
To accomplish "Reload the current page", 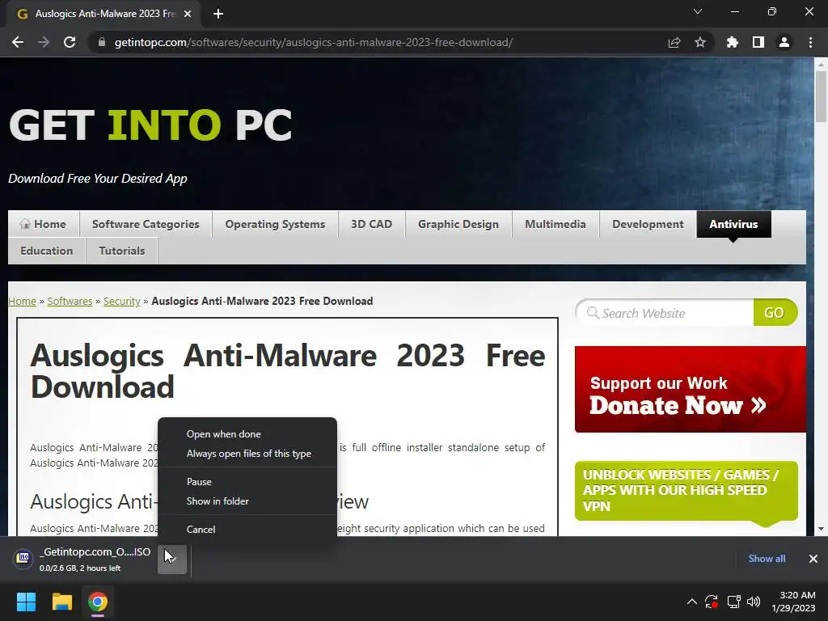I will coord(70,42).
